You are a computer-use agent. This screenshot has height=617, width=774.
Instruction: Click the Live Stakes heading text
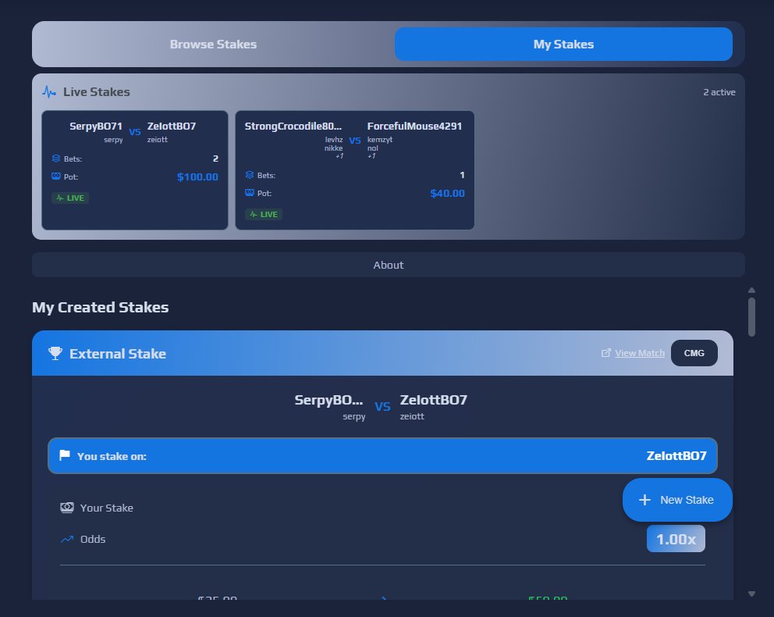coord(96,92)
